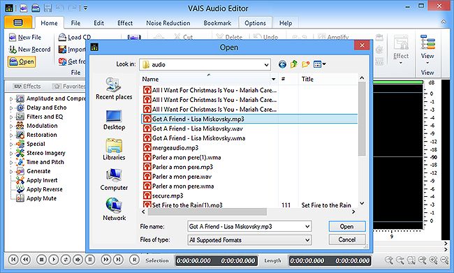Switch to the Home ribbon tab
This screenshot has width=454, height=273.
pyautogui.click(x=49, y=23)
